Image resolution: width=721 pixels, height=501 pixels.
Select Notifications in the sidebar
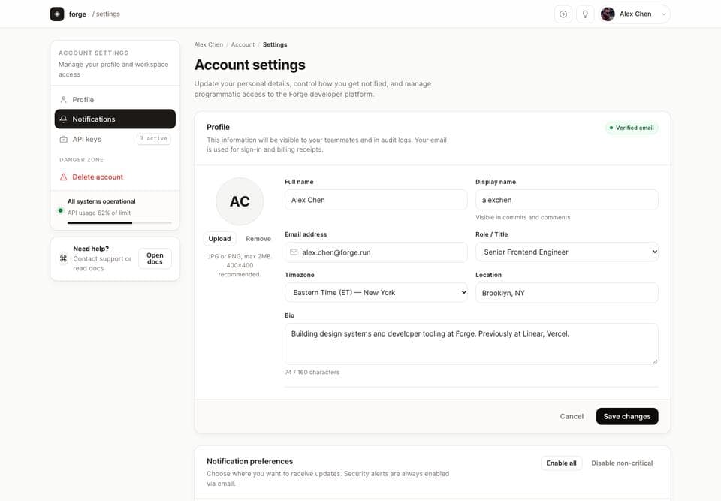pos(115,119)
